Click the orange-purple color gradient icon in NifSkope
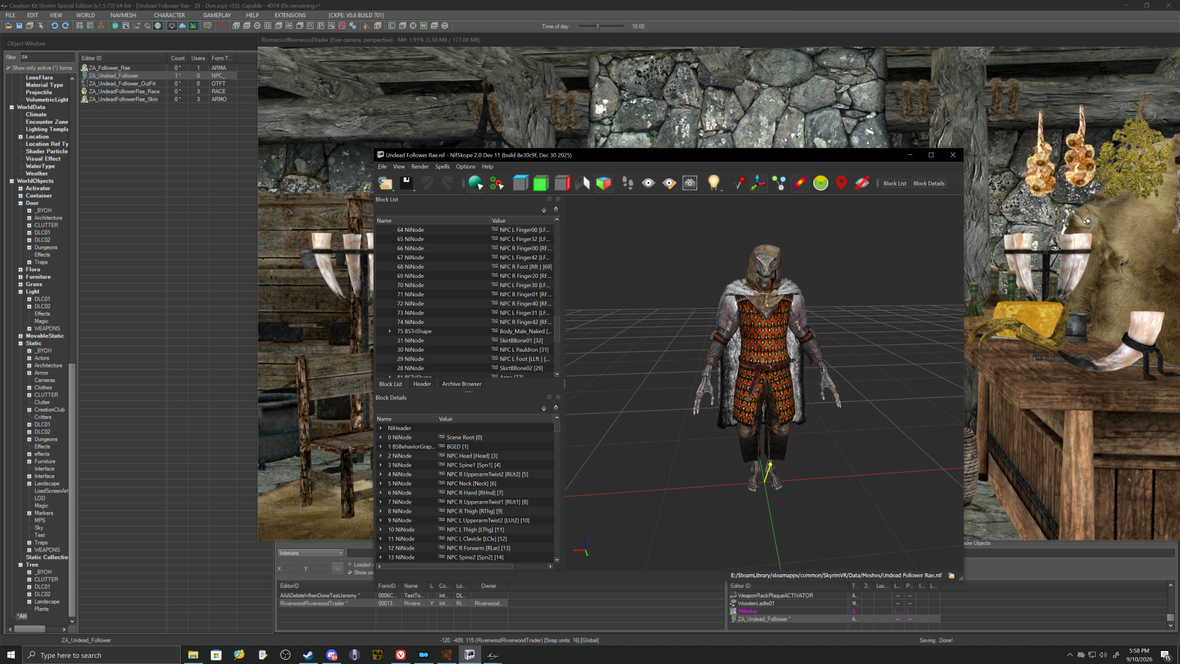Screen dimensions: 1180x664 coord(800,183)
